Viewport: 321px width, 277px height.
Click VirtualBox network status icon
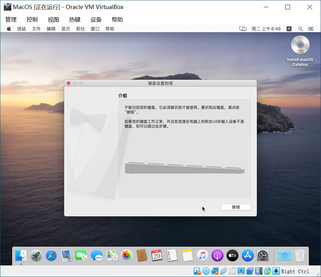tap(215, 271)
